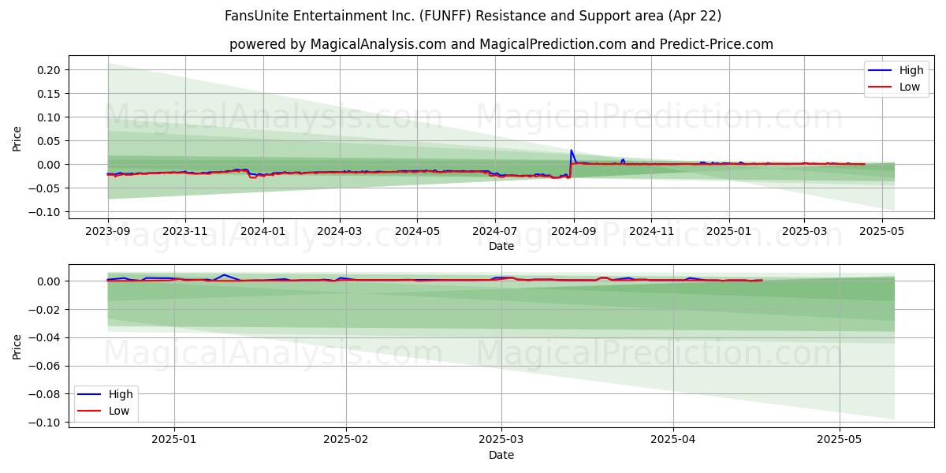The height and width of the screenshot is (473, 946).
Task: Click the 2024-09 date label on top chart
Action: click(574, 232)
